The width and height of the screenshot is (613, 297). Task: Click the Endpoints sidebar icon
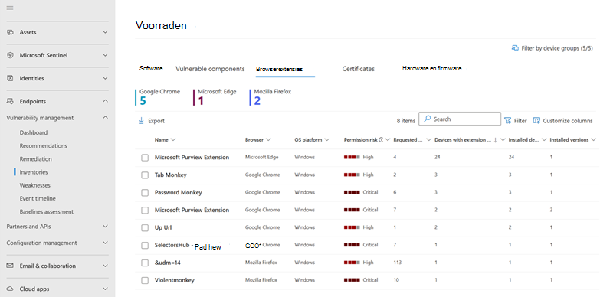(11, 101)
